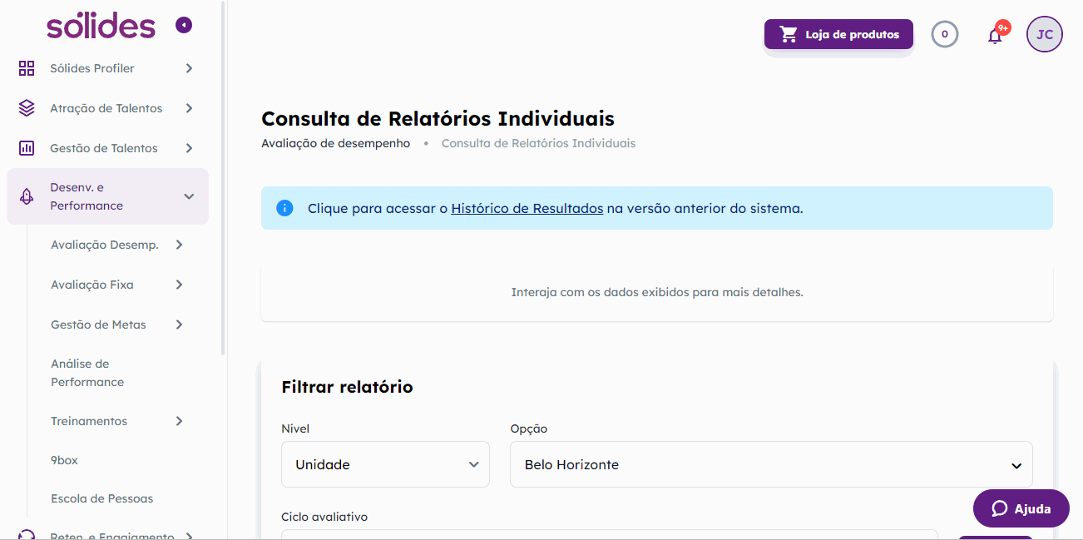Open the Opção dropdown showing Belo Horizonte
The height and width of the screenshot is (540, 1083).
(x=770, y=464)
